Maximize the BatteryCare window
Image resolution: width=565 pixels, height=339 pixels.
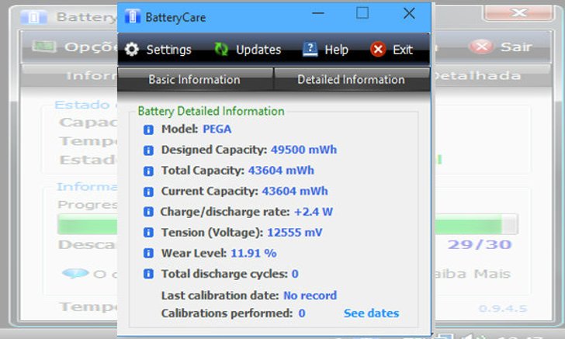pos(362,13)
